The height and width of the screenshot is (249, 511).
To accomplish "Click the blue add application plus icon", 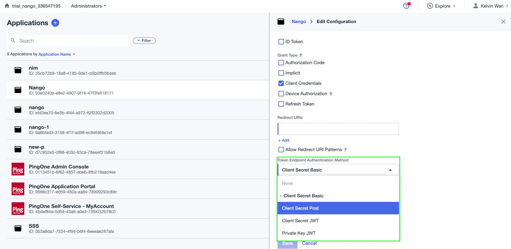I will click(55, 23).
